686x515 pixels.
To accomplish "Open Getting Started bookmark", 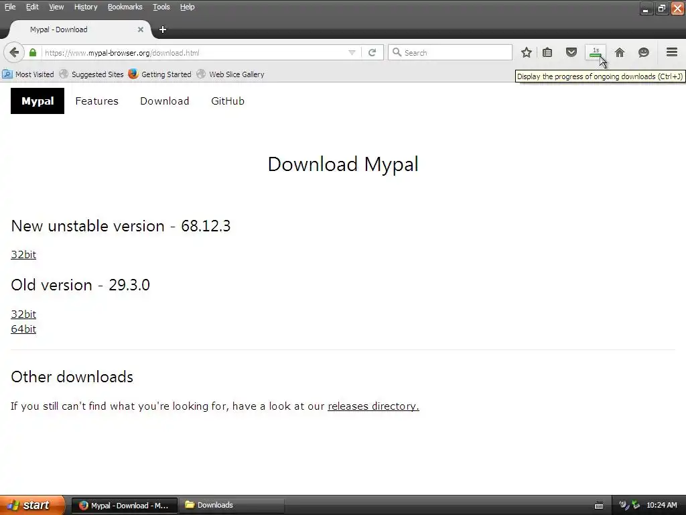I will pyautogui.click(x=159, y=74).
